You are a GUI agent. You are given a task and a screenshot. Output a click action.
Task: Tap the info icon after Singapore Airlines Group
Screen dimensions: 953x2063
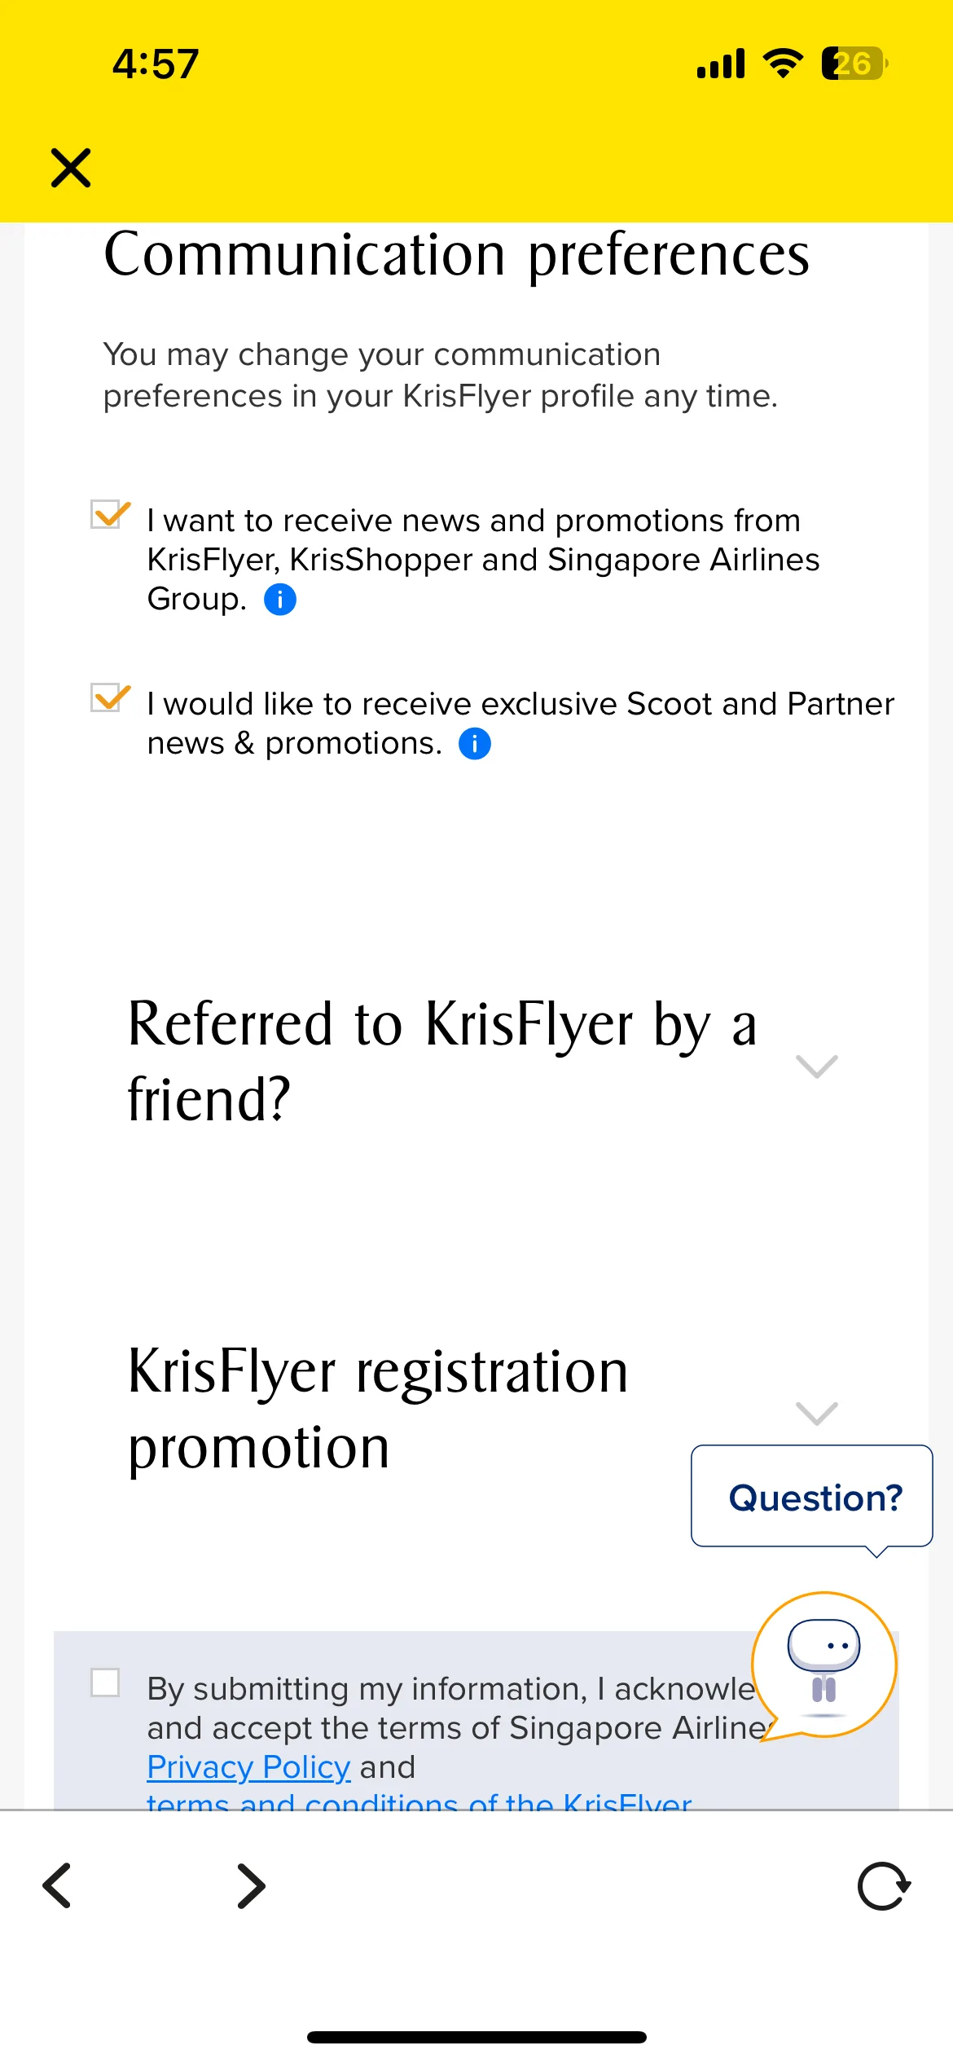(280, 600)
